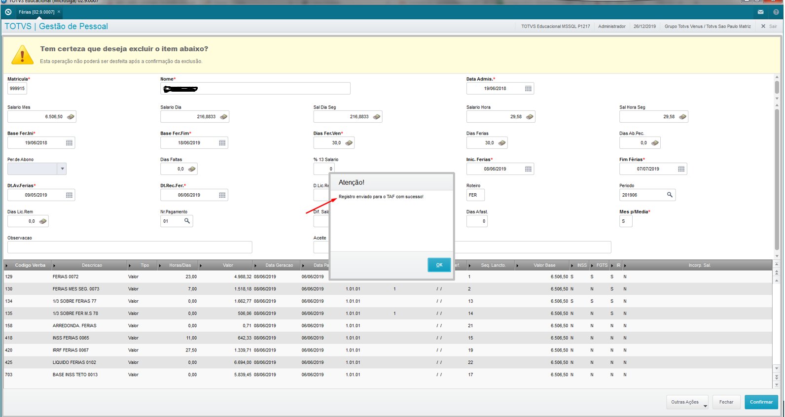Click the table's vertical scrollbar
This screenshot has height=417, width=785.
click(x=777, y=324)
